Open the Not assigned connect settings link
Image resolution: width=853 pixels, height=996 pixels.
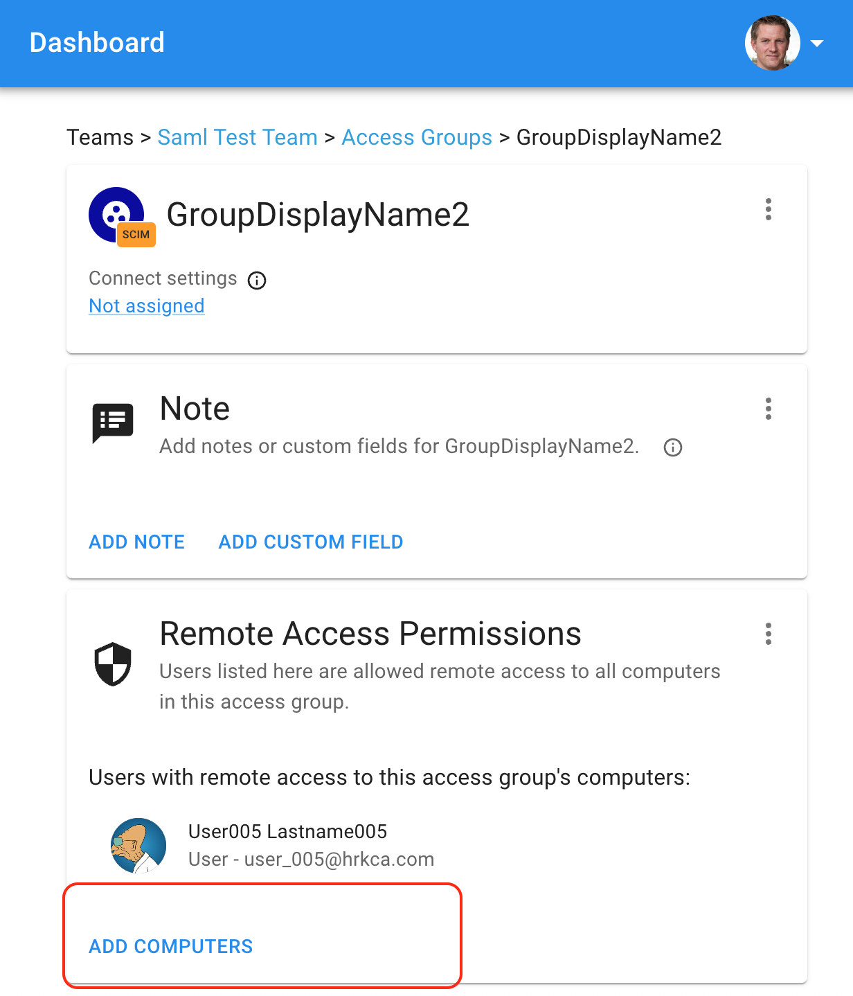pos(147,305)
